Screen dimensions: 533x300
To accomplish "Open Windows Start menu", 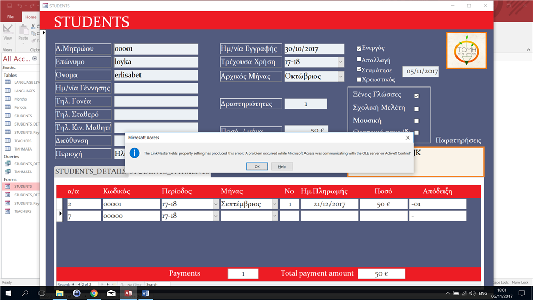I will click(8, 293).
